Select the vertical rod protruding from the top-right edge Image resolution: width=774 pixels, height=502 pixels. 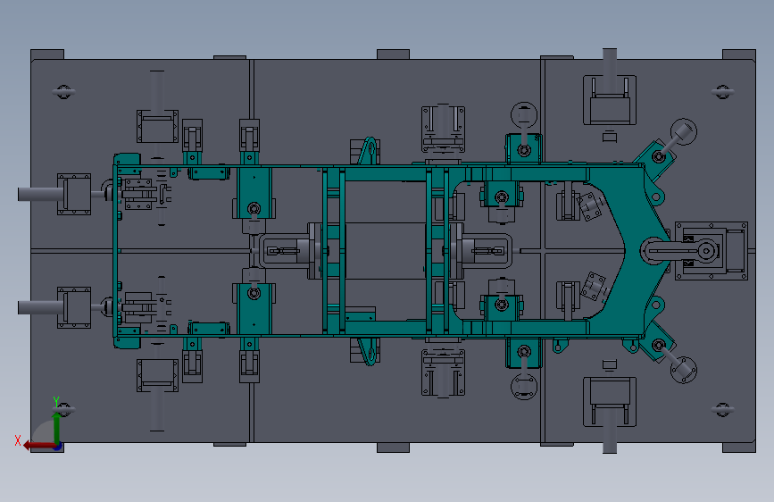click(x=610, y=71)
